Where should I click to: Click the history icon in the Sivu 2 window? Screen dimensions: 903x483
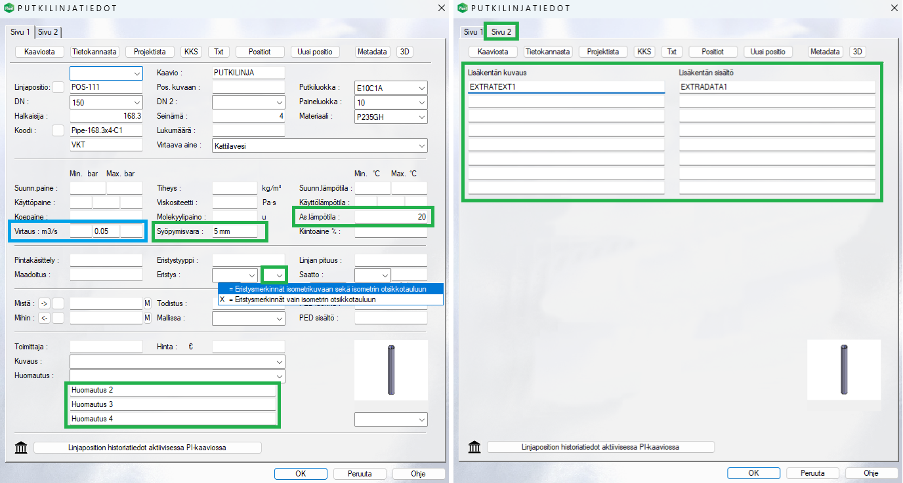(474, 447)
